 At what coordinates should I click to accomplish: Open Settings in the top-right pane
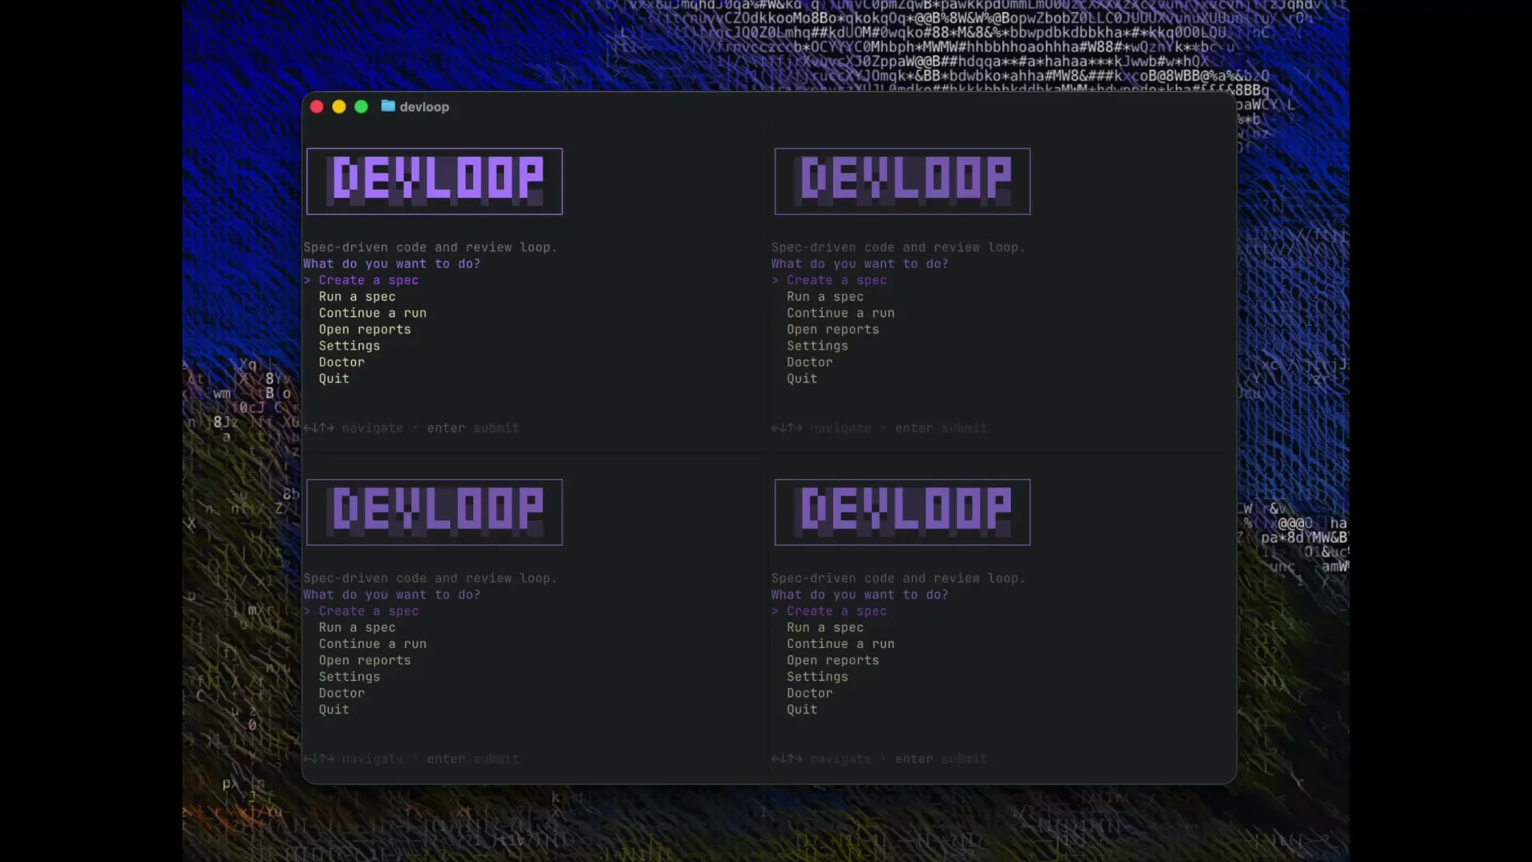(817, 346)
